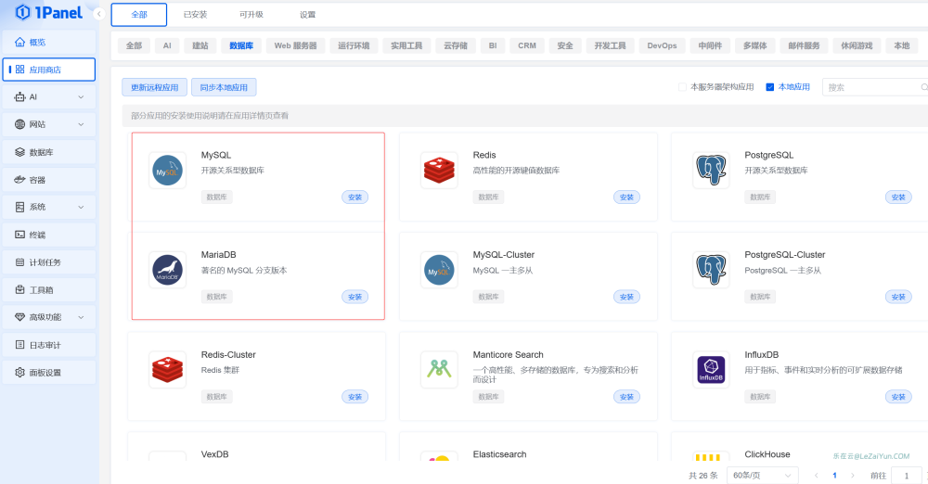Click the 前往 page number input
The width and height of the screenshot is (928, 484).
coord(906,475)
